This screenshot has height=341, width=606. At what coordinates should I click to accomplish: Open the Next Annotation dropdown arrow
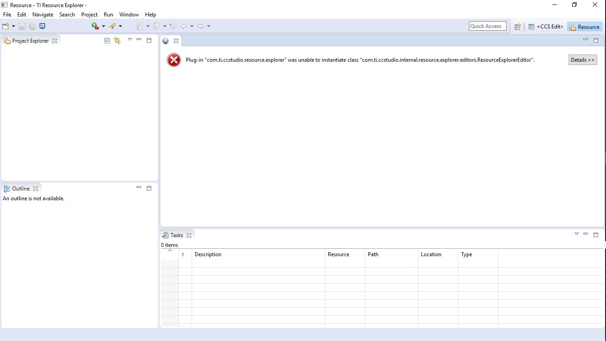point(148,26)
